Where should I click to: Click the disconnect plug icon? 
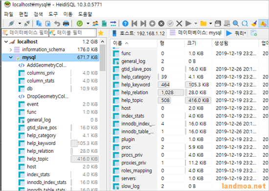27,24
